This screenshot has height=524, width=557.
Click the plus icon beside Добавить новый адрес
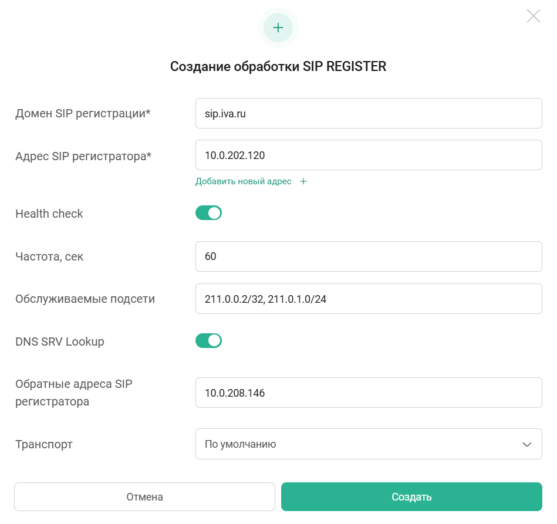click(x=303, y=181)
